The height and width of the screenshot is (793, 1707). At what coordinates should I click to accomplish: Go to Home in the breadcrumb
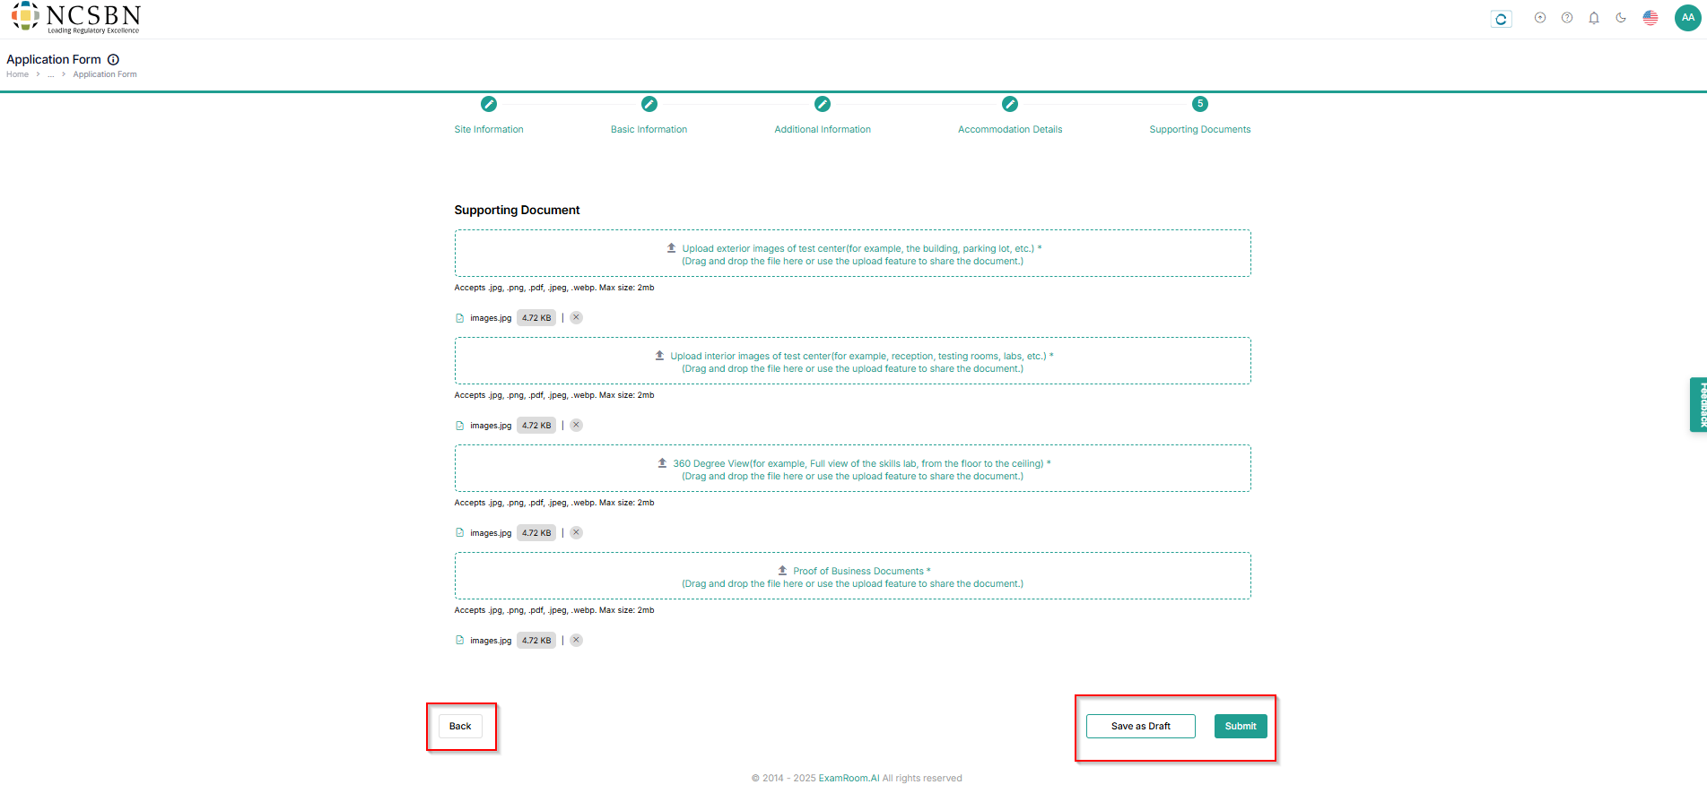tap(17, 74)
